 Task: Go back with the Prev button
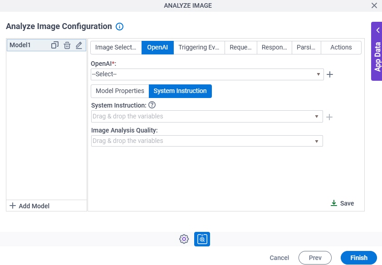point(315,258)
